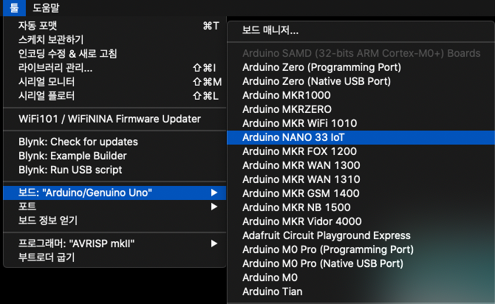Select Blynk: Example Builder
Viewport: 495px width, 304px height.
(115, 156)
